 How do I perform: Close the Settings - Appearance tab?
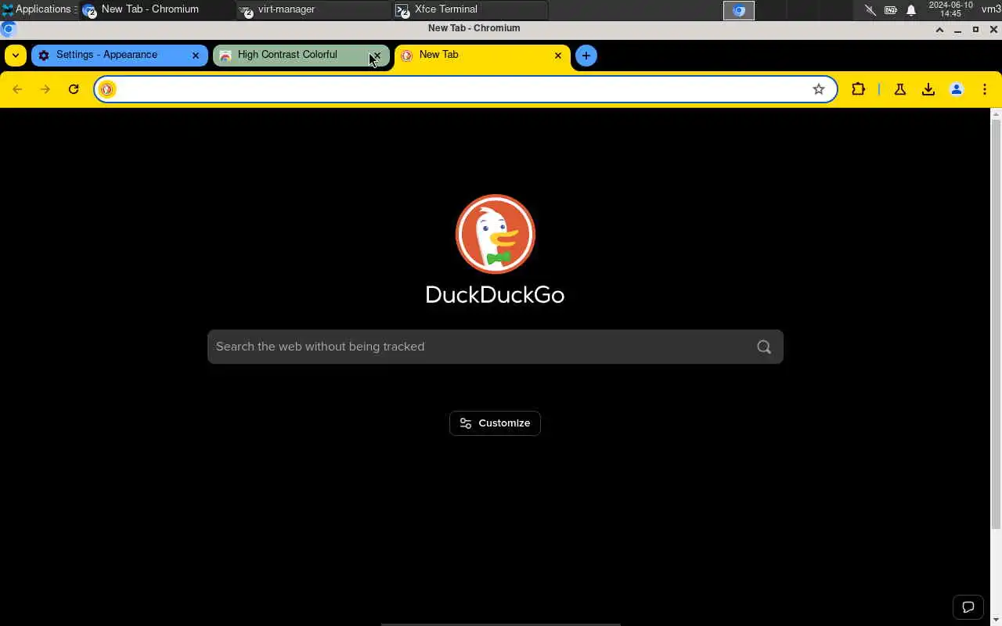[x=196, y=56]
